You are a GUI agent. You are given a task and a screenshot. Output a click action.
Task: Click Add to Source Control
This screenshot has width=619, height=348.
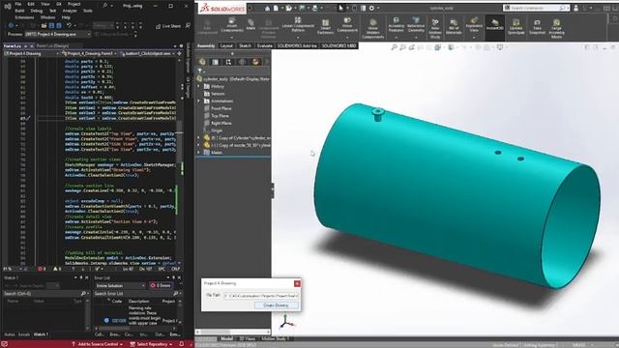click(97, 344)
